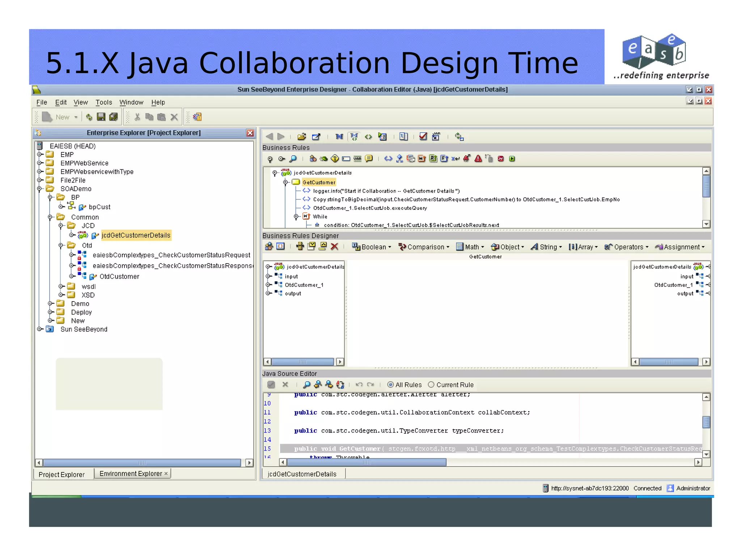Viewport: 741px width, 556px height.
Task: Switch to Project Explorer tab
Action: [62, 474]
